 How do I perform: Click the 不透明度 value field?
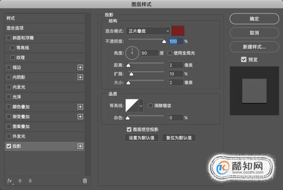pos(176,41)
